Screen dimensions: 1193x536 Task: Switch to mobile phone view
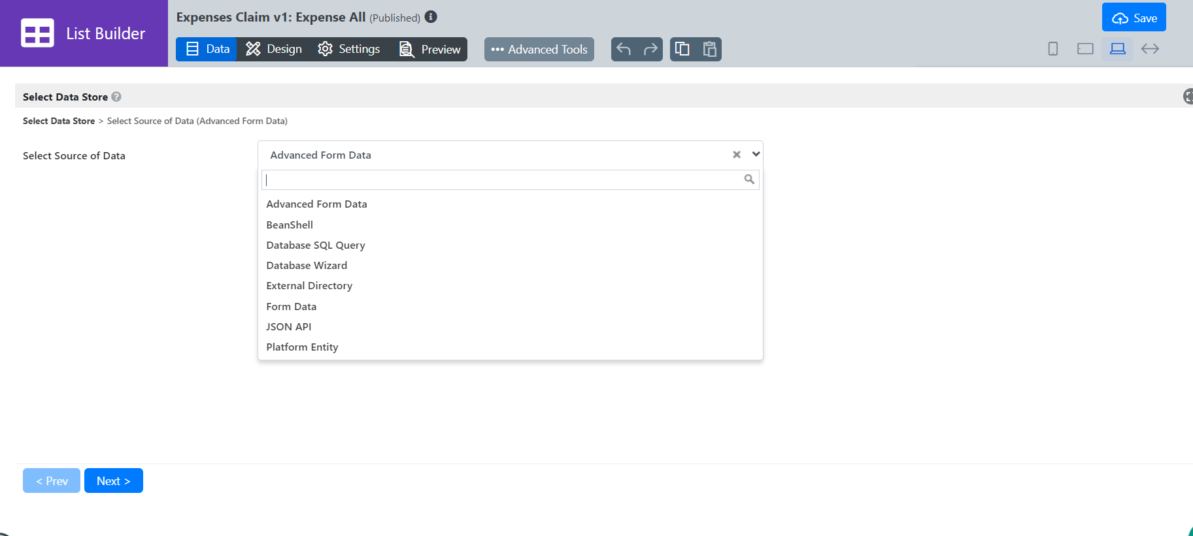1053,49
